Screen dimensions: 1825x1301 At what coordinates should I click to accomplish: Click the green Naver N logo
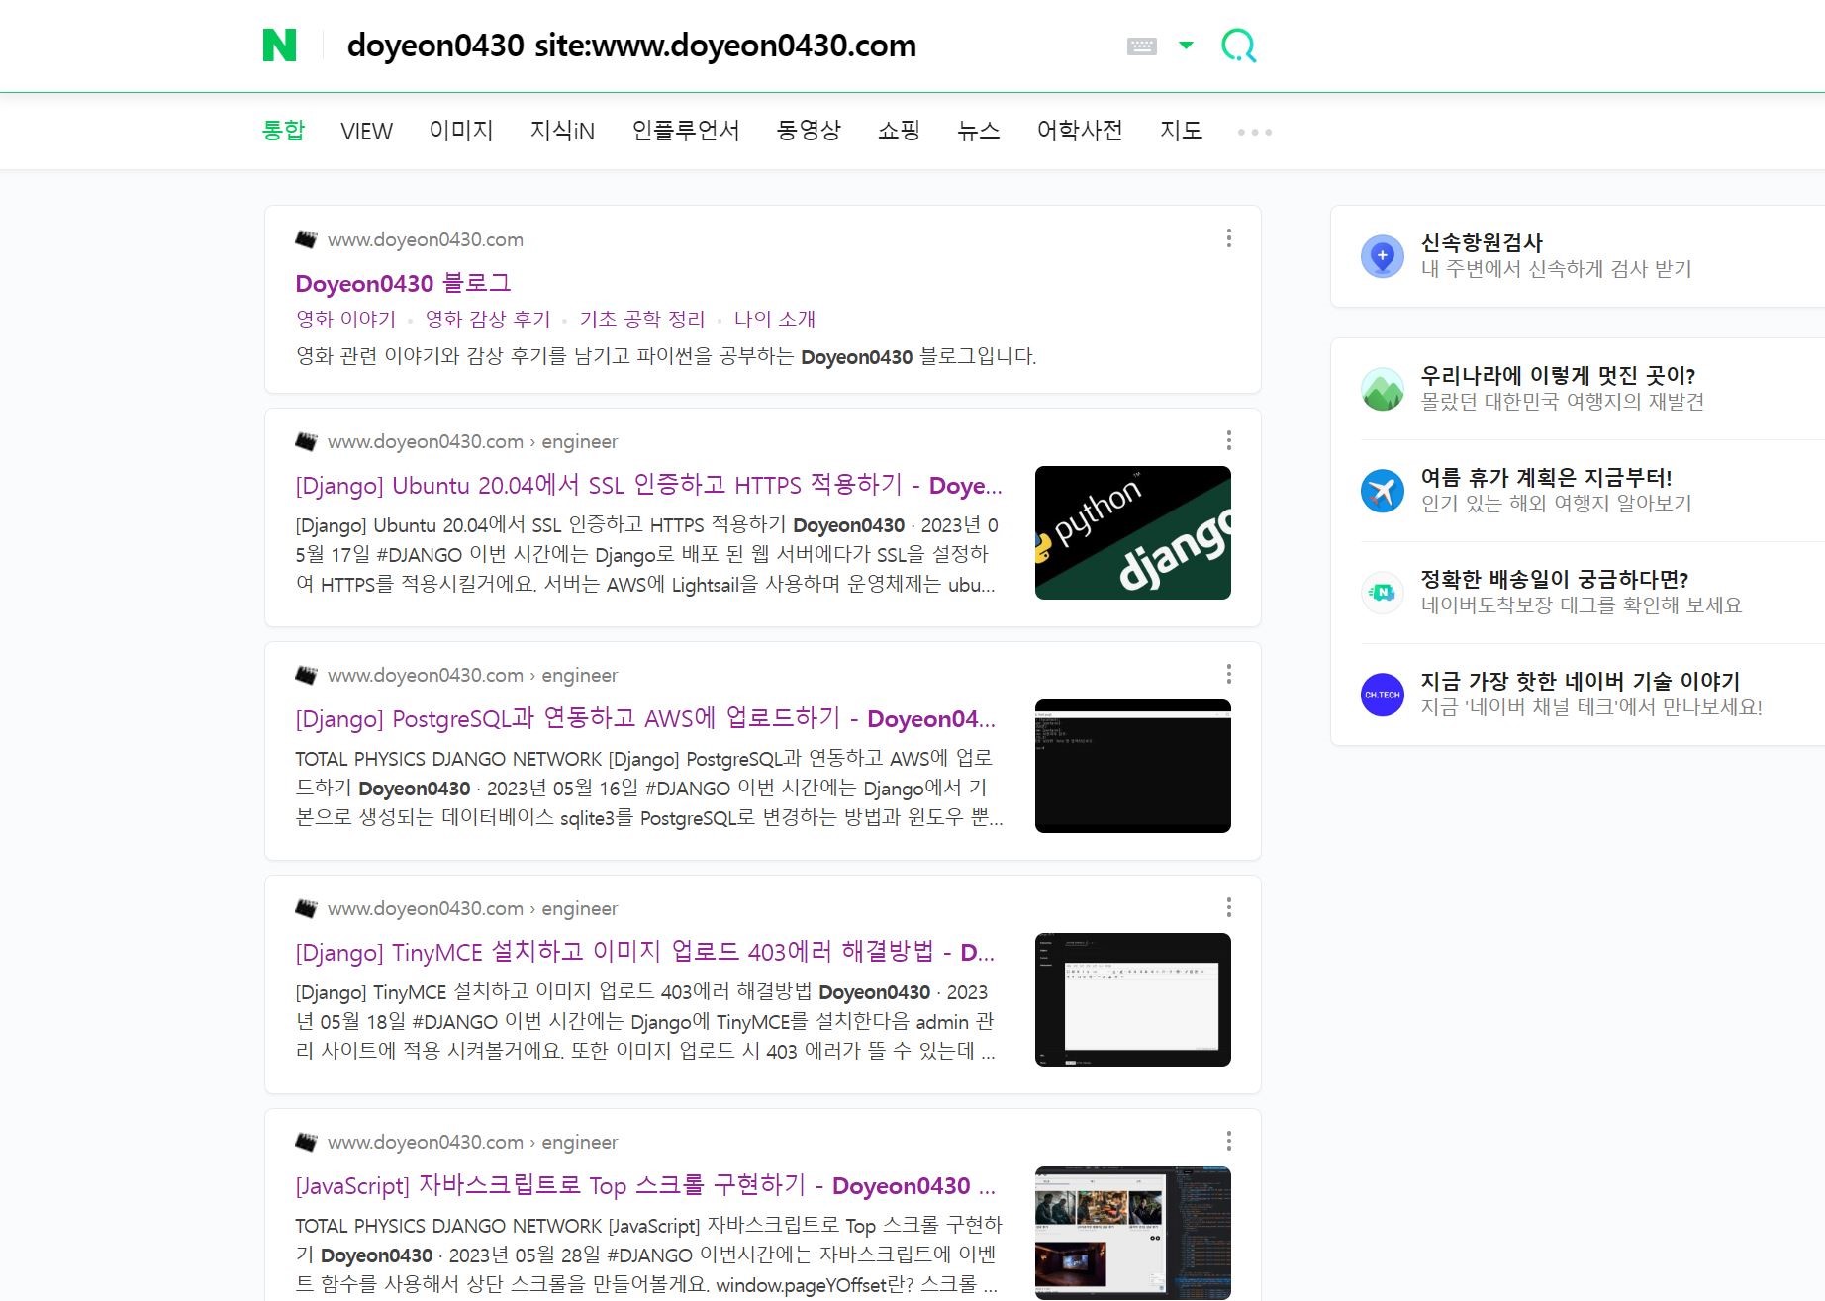279,46
